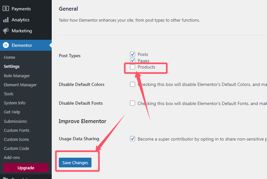267x179 pixels.
Task: Go to Elementor Home submenu item
Action: [x=10, y=57]
